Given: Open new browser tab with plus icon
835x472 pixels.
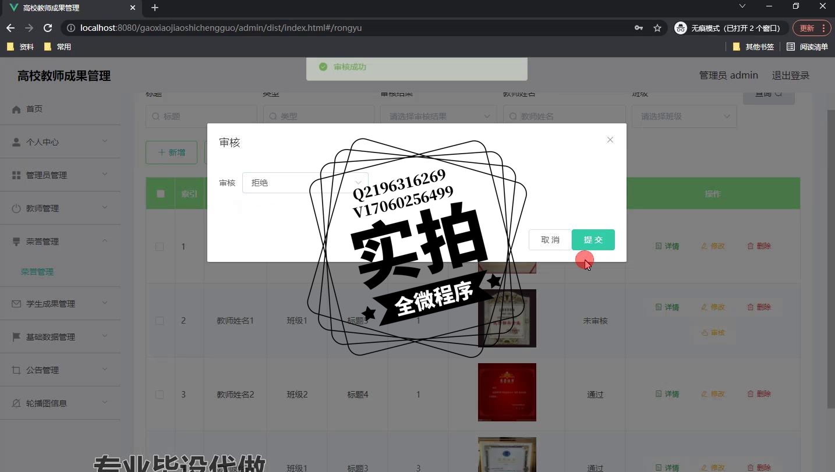Looking at the screenshot, I should point(155,8).
